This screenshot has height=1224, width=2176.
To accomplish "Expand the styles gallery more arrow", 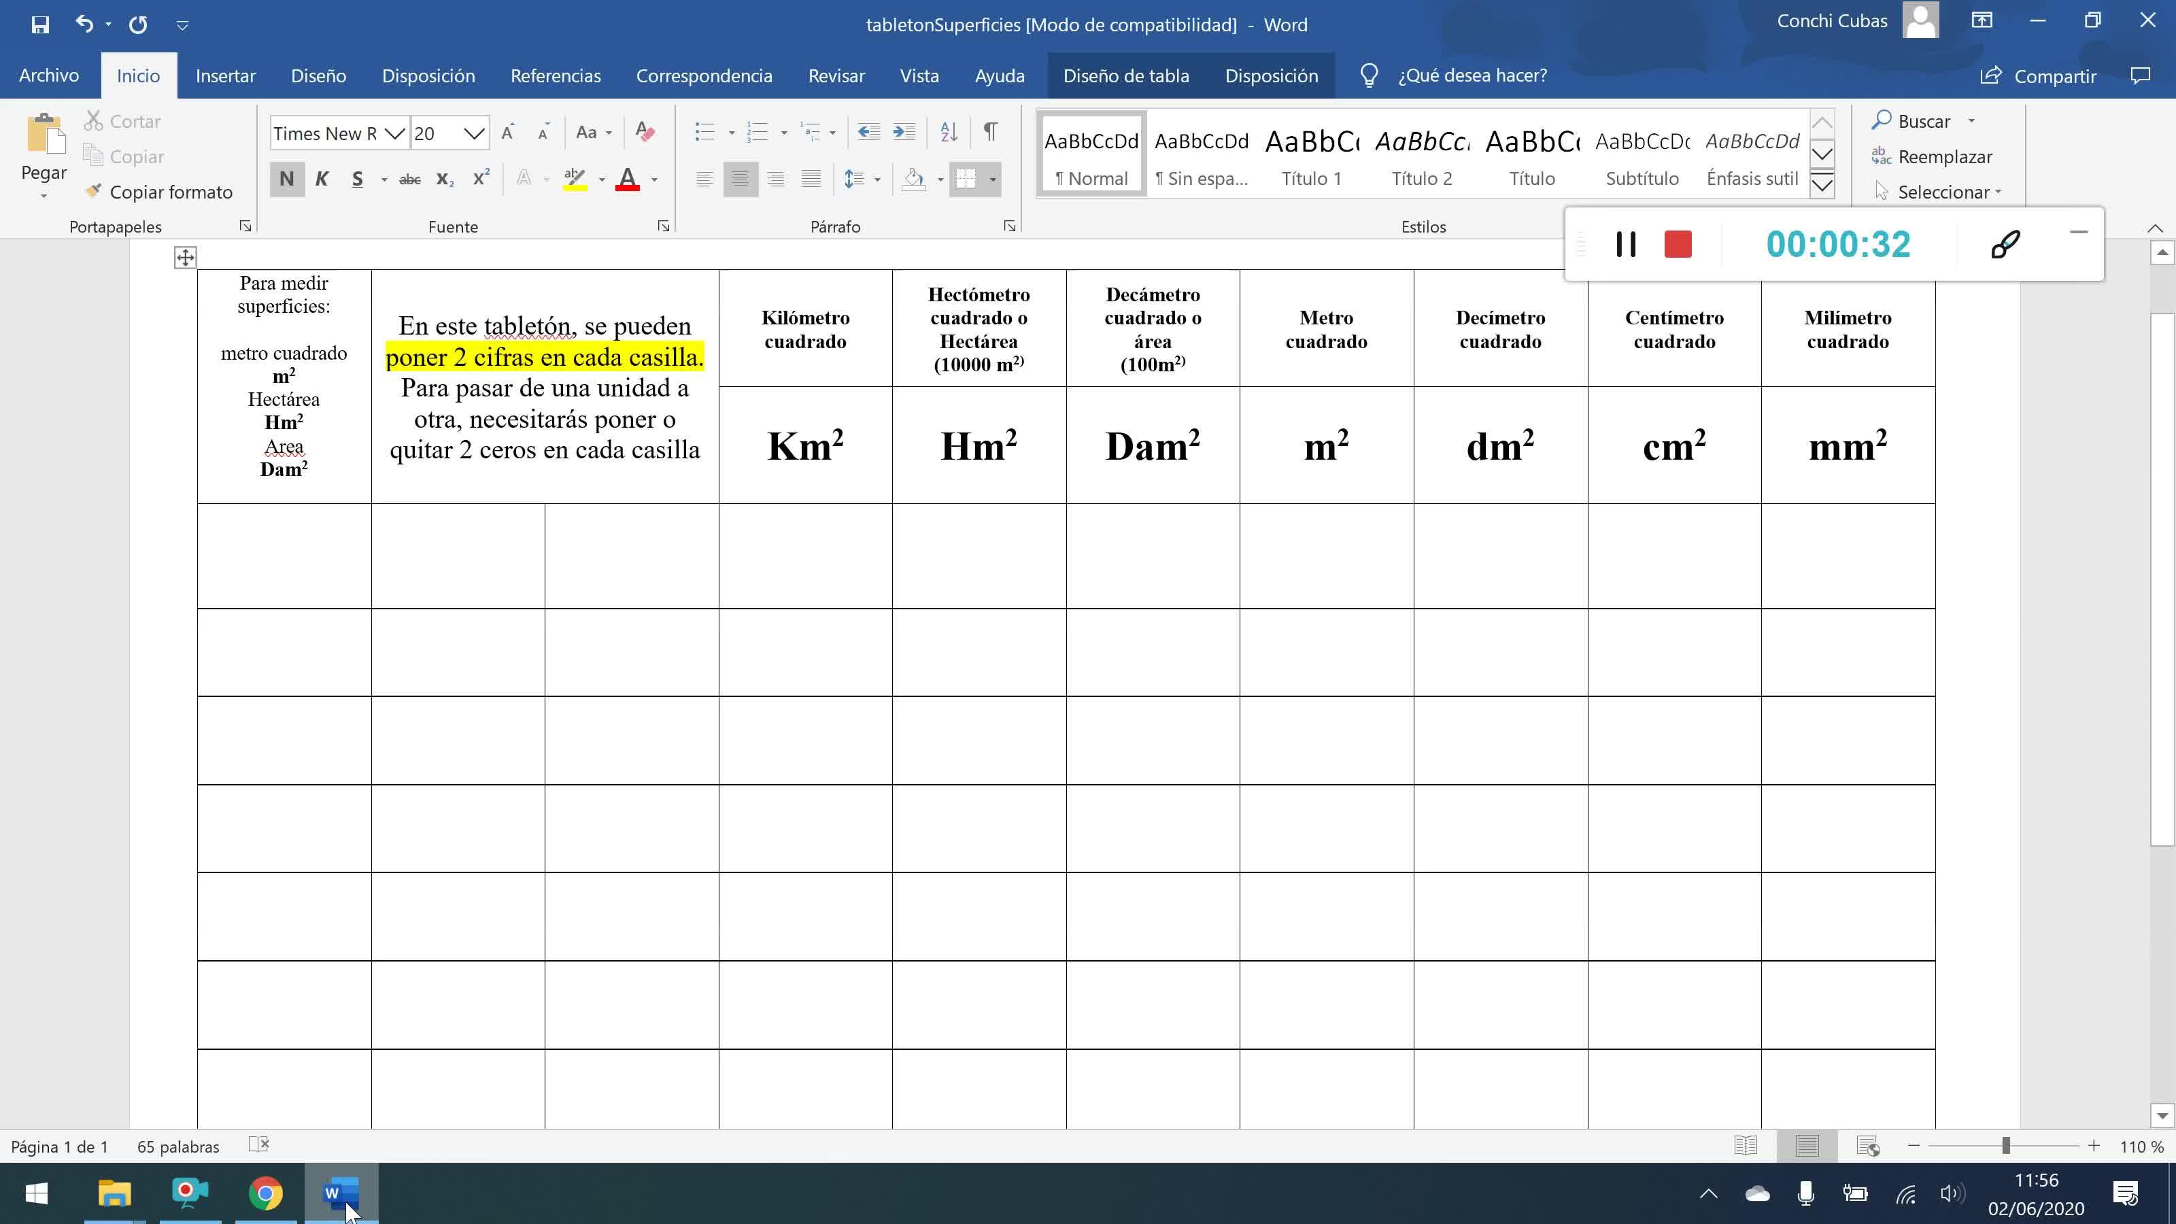I will [1822, 186].
